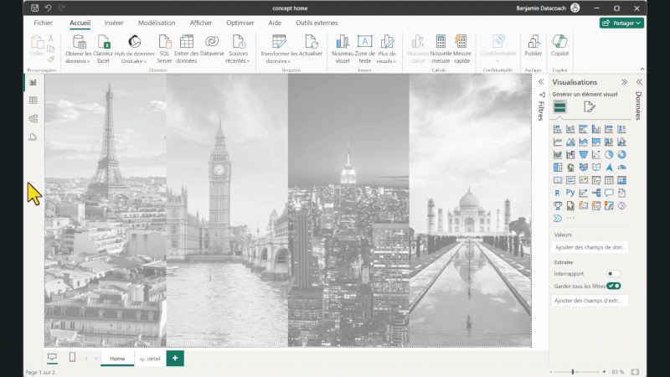Toggle the Interrapport switch
Screen dimensions: 670x377
tap(613, 274)
